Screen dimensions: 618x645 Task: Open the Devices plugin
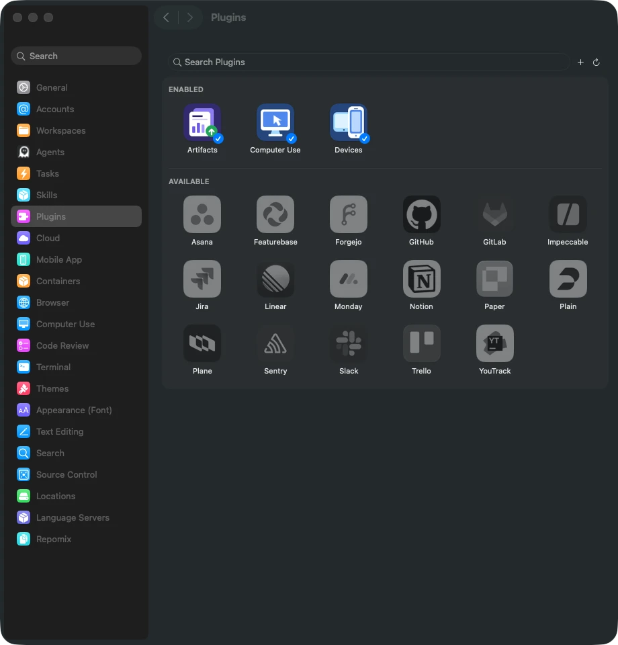pyautogui.click(x=348, y=122)
